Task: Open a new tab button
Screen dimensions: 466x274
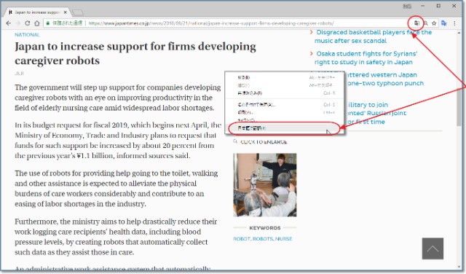Action: click(78, 12)
